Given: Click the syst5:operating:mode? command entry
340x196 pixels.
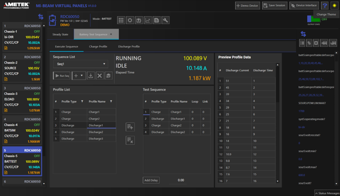Looking at the screenshot, I should 312,119.
